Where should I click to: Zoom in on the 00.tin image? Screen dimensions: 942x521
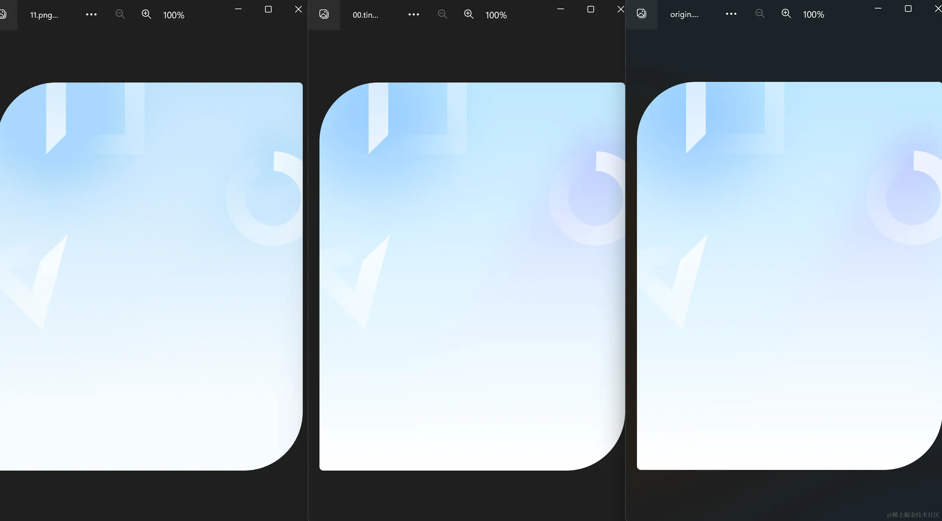click(469, 14)
